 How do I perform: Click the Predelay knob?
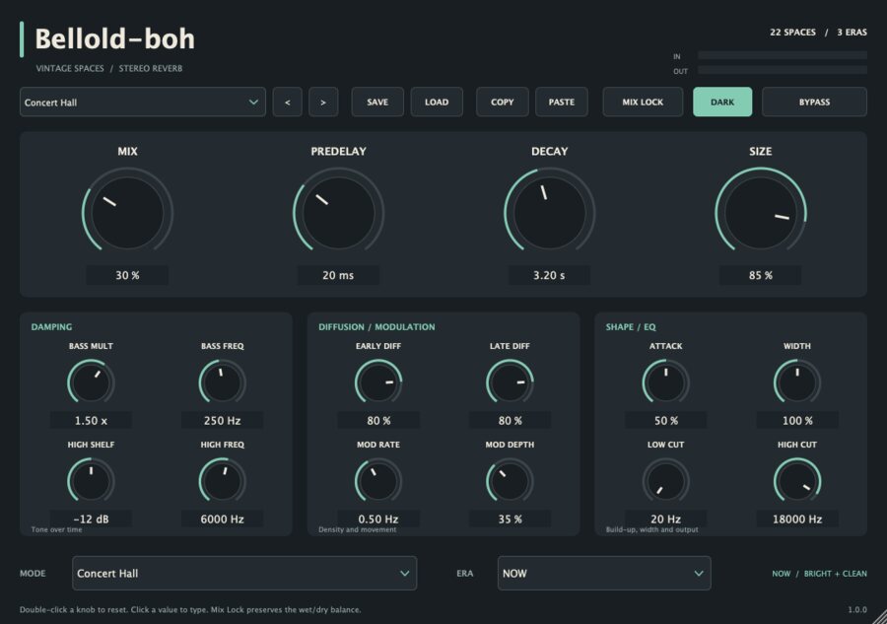pyautogui.click(x=338, y=213)
